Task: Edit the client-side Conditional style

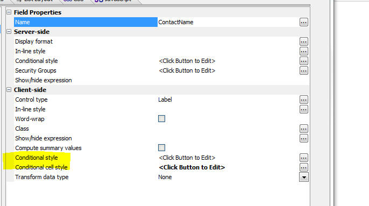Action: 303,158
